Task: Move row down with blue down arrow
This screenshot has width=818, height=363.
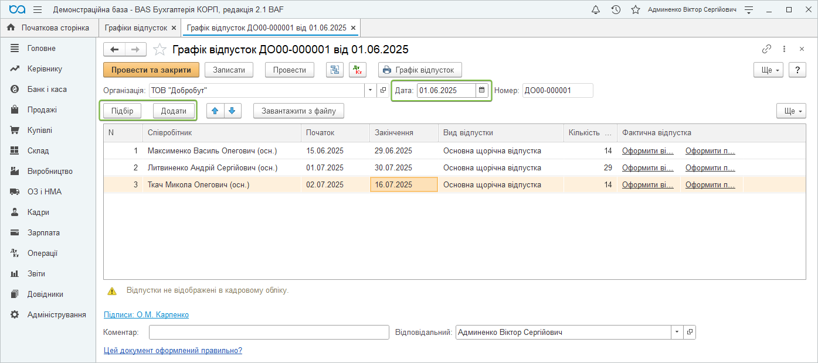Action: [232, 111]
